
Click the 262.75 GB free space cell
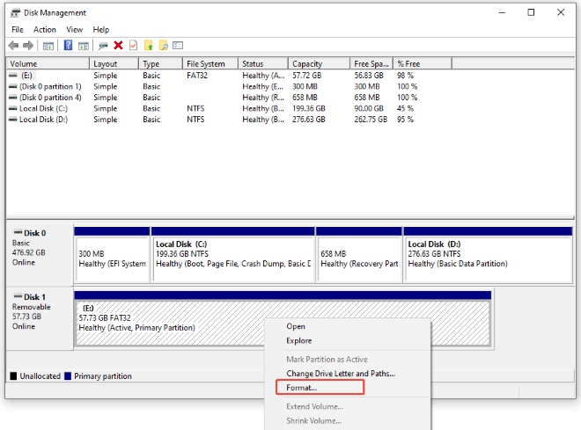[x=371, y=120]
